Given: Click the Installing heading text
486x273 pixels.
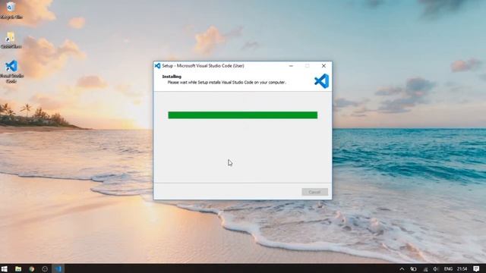Looking at the screenshot, I should tap(172, 77).
